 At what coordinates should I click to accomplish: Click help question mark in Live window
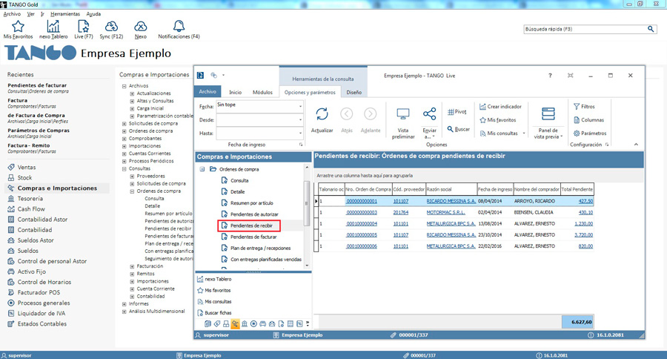click(550, 76)
